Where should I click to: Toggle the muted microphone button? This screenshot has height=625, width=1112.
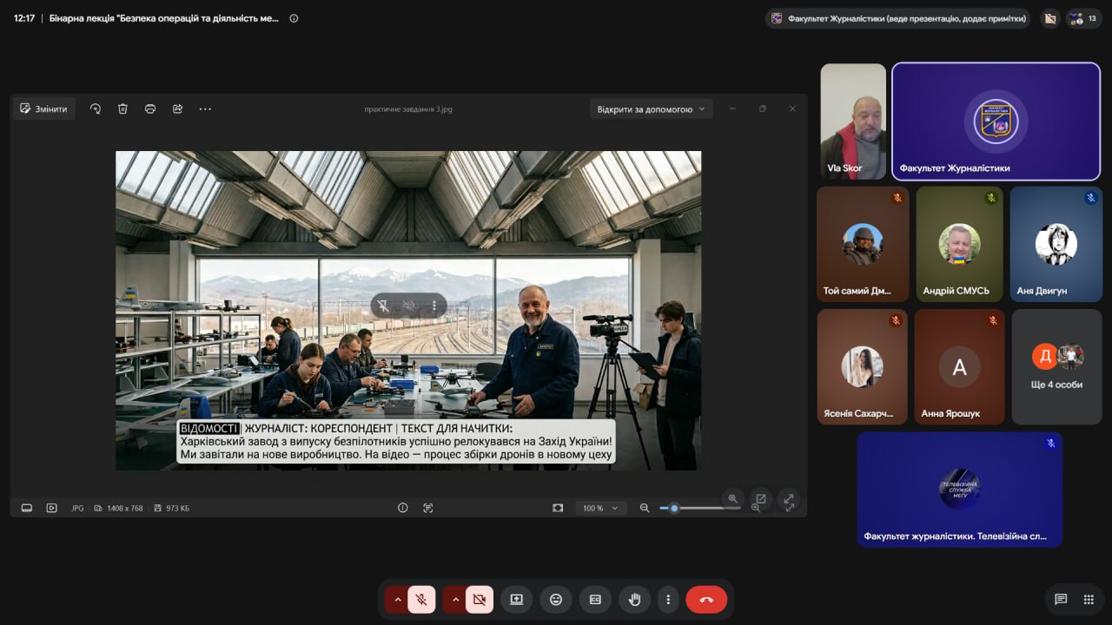421,599
